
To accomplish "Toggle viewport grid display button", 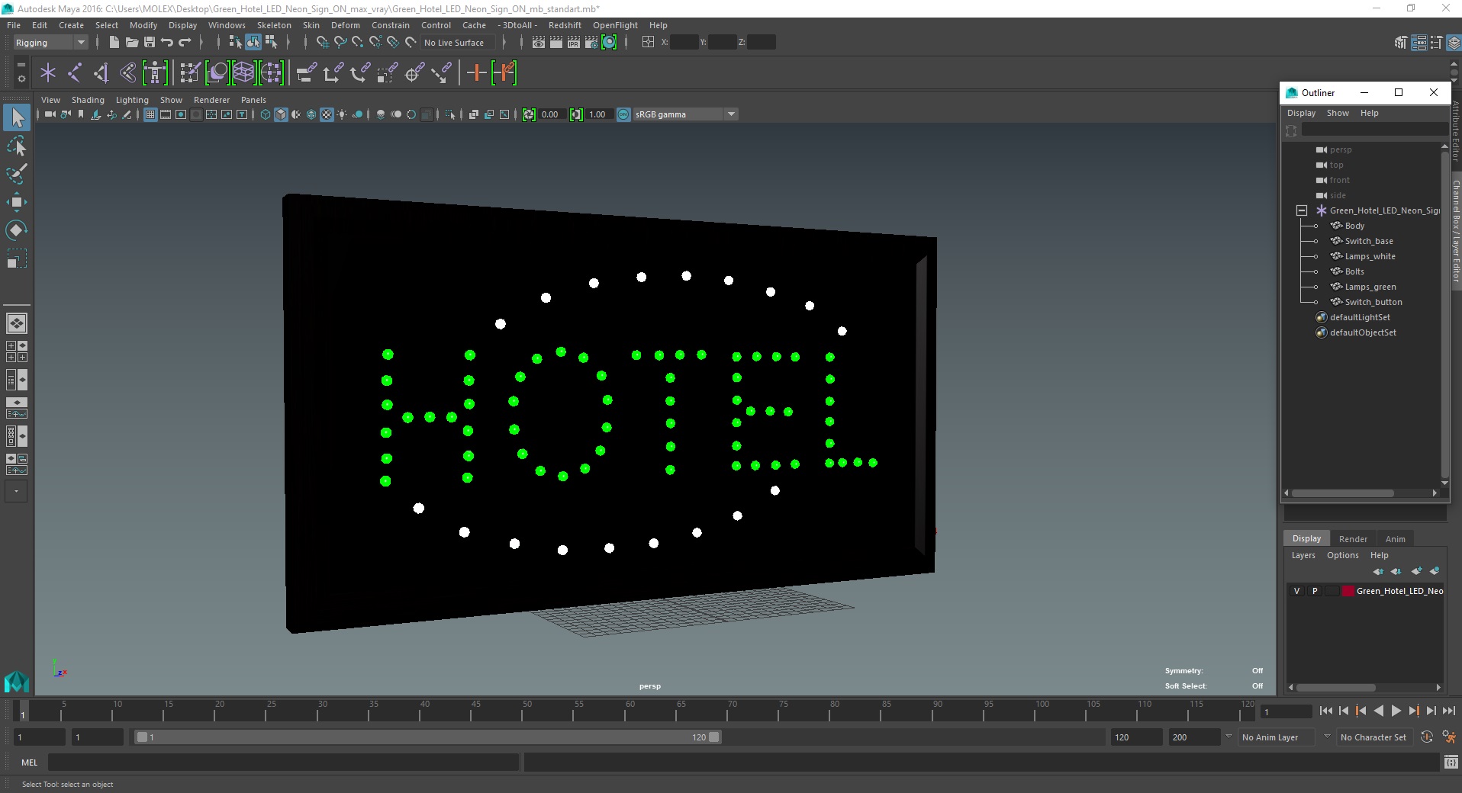I will (150, 114).
